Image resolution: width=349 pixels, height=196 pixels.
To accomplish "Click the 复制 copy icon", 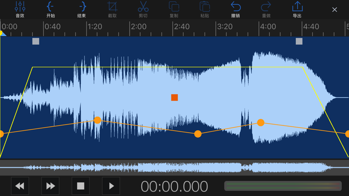I will (174, 9).
